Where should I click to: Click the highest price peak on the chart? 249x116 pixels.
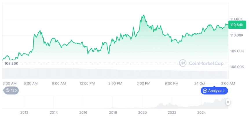(x=143, y=15)
